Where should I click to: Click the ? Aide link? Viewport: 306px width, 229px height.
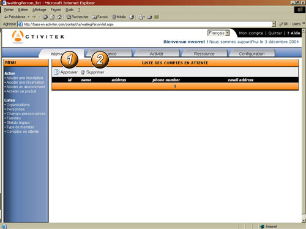(x=294, y=33)
